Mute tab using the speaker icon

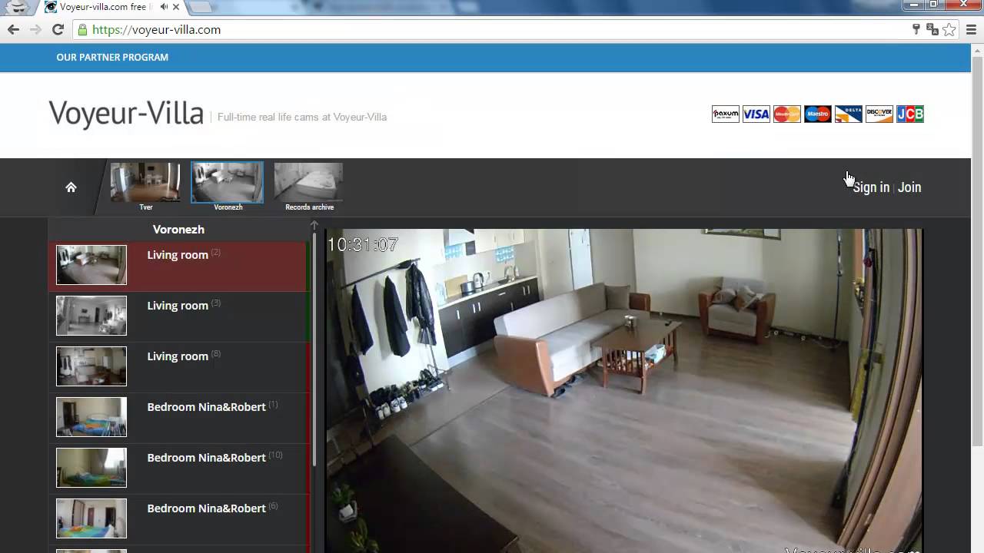pyautogui.click(x=164, y=7)
